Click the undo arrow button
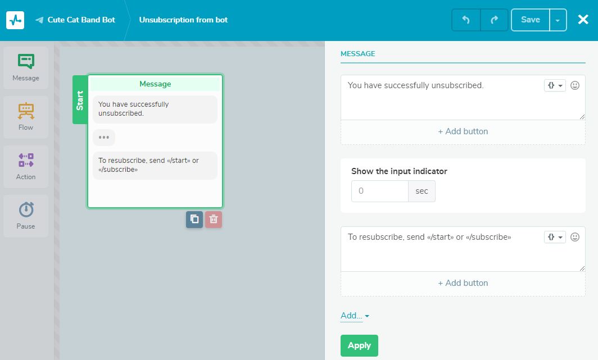The image size is (598, 360). 466,20
